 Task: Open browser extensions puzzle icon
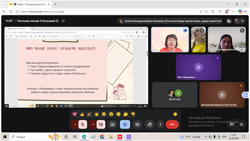[213, 12]
